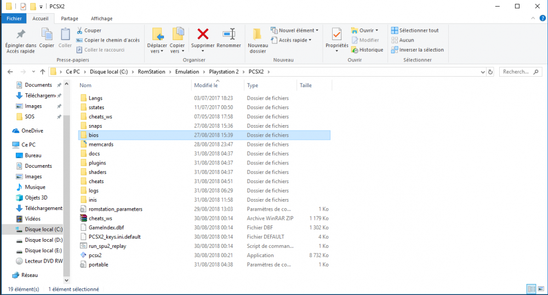Expand the address bar history dropdown
Image resolution: width=548 pixels, height=295 pixels.
click(x=483, y=72)
